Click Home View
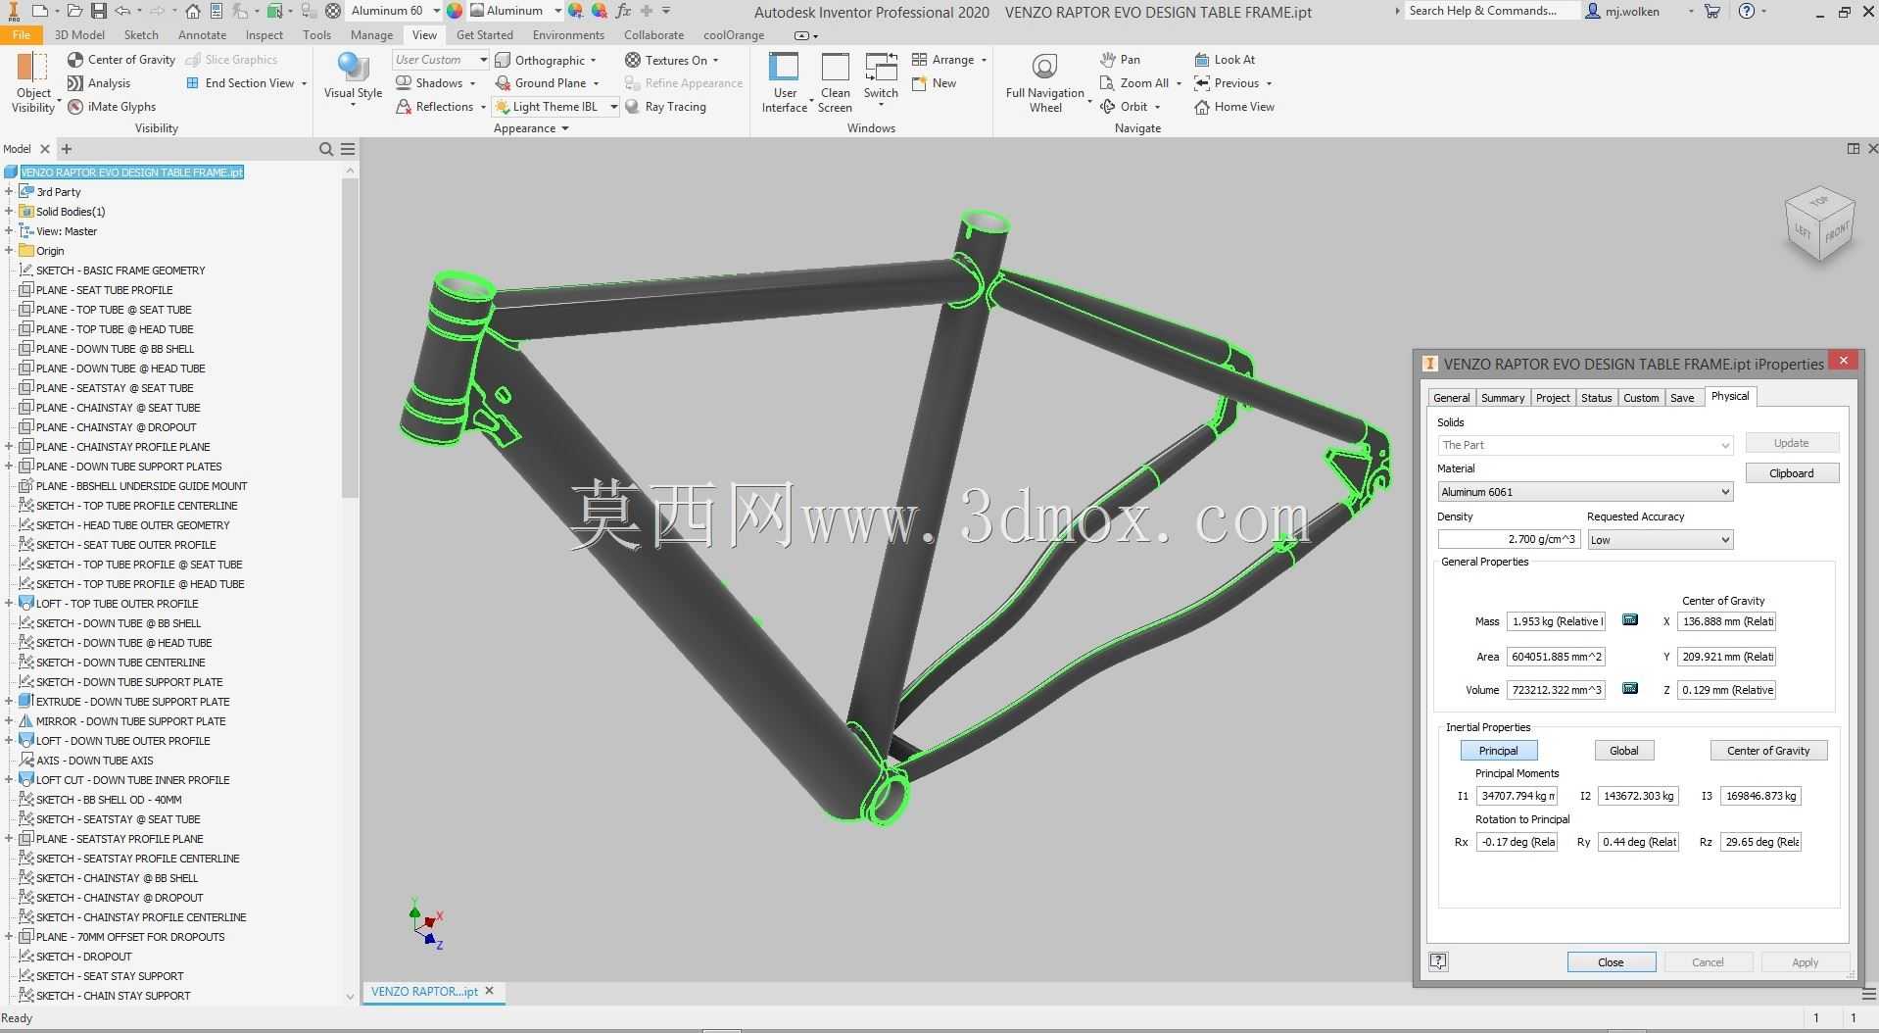1879x1033 pixels. pos(1234,107)
